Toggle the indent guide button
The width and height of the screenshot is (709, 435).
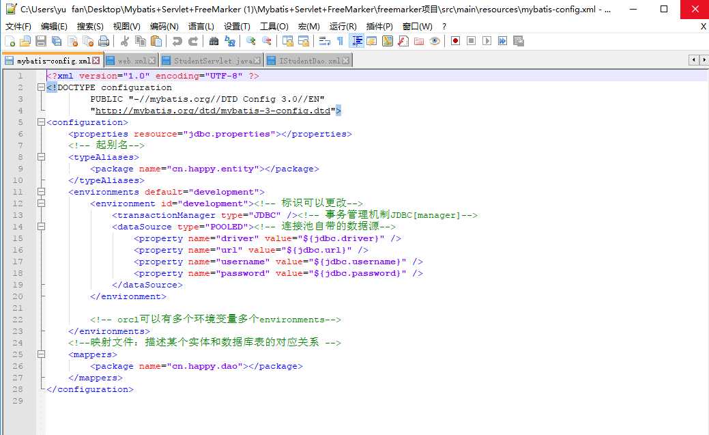pyautogui.click(x=357, y=41)
